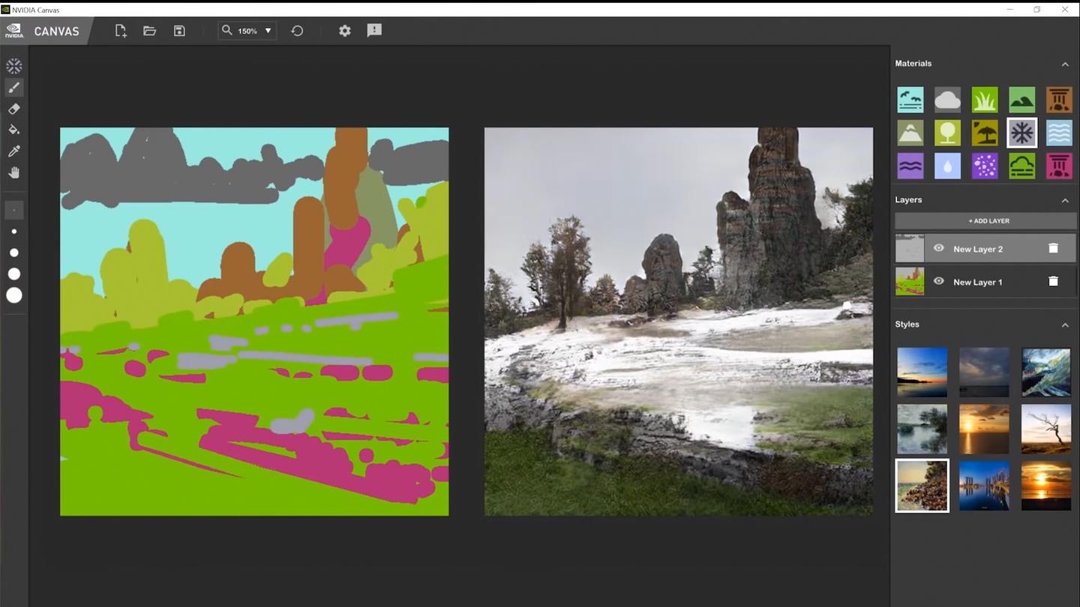1080x607 pixels.
Task: Select the Hand pan tool
Action: coord(13,172)
